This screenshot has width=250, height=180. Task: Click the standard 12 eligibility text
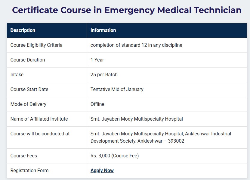point(136,45)
